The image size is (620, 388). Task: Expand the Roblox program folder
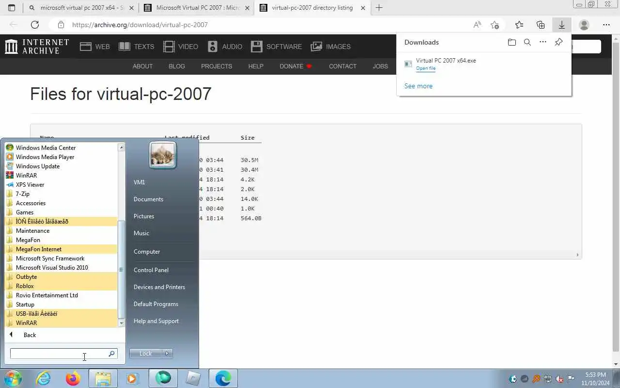61,286
